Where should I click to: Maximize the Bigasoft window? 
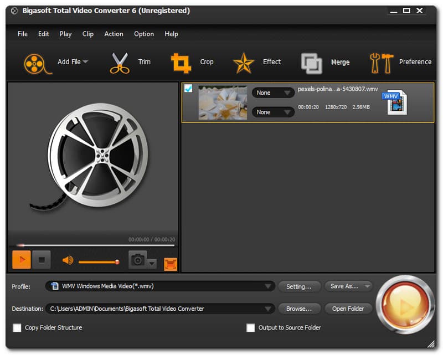[406, 11]
